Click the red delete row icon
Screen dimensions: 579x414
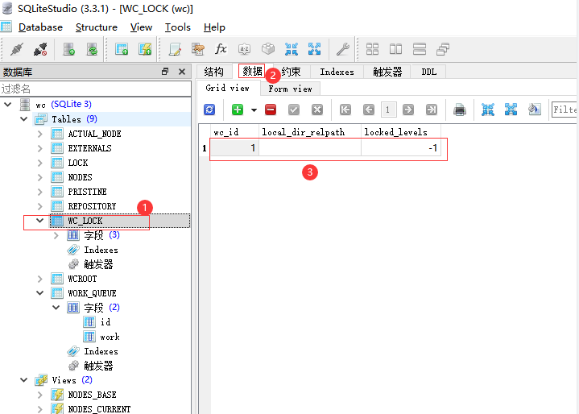coord(271,110)
